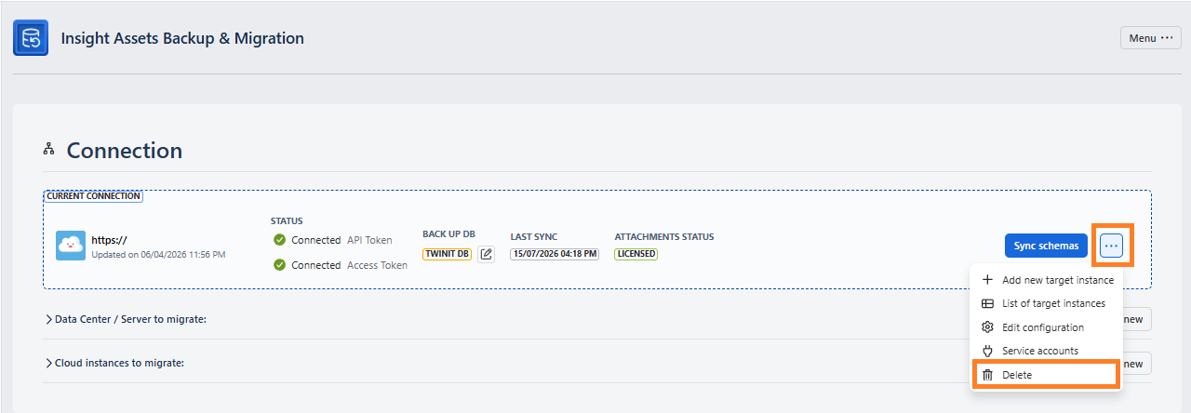Image resolution: width=1191 pixels, height=413 pixels.
Task: Edit the backup DB using the pencil icon
Action: [487, 254]
